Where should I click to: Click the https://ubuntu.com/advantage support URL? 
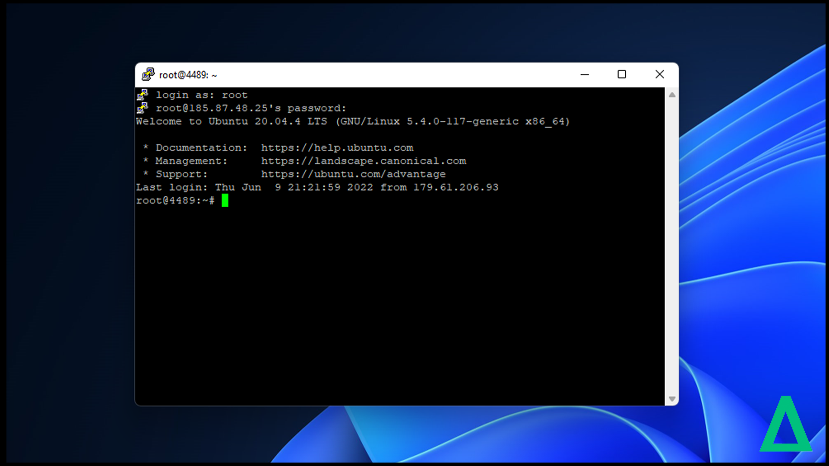(x=353, y=174)
